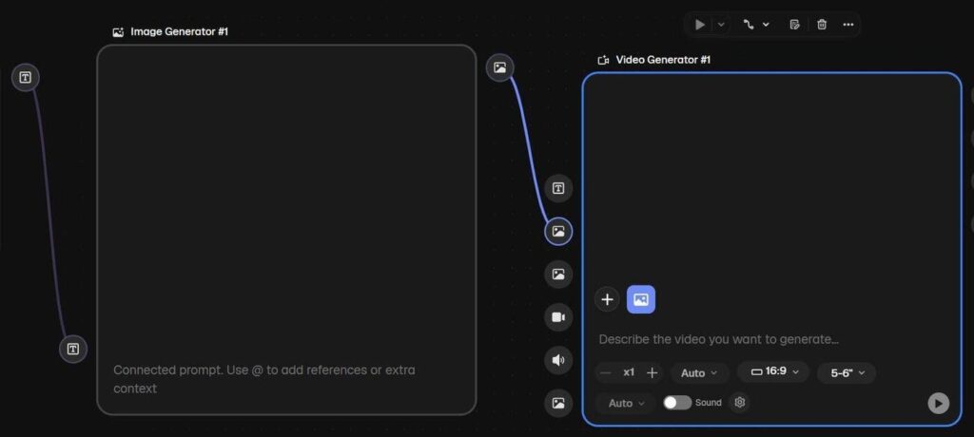Click the image port below the speaker port
The width and height of the screenshot is (974, 437).
tap(558, 403)
